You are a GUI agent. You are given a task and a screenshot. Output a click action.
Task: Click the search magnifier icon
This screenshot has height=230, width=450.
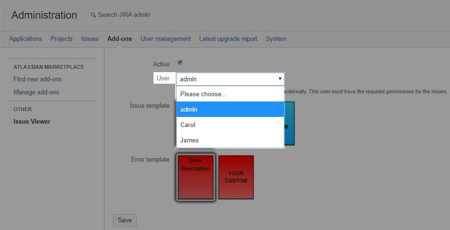pos(93,15)
